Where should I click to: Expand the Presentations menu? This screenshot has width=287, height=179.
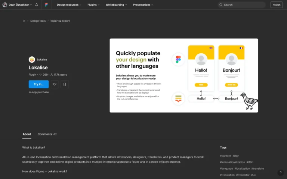point(143,5)
